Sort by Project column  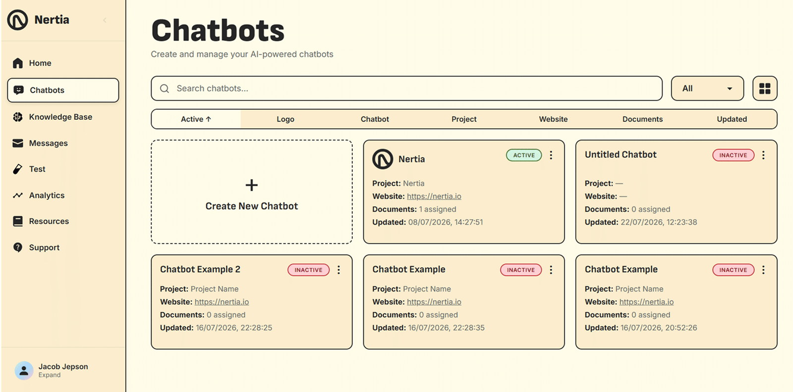464,119
